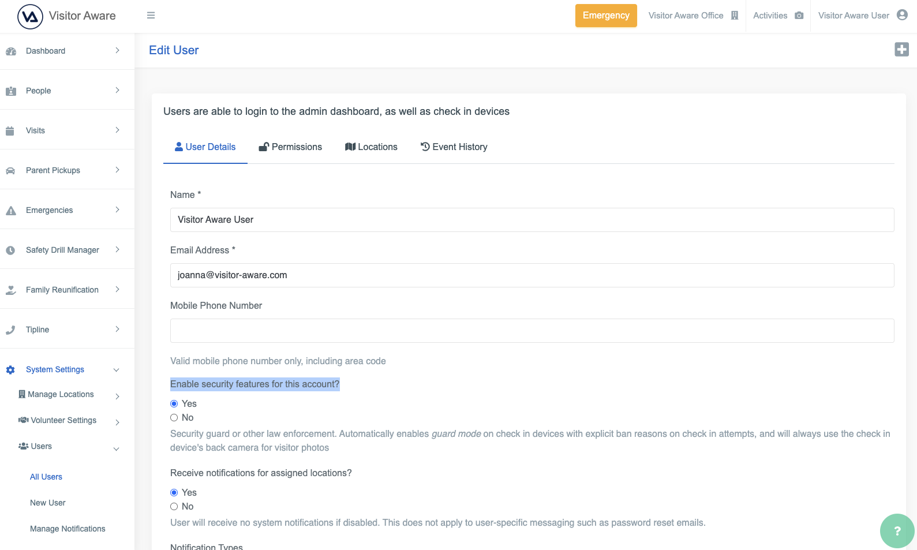917x550 pixels.
Task: Go to All Users in the sidebar
Action: pos(46,477)
